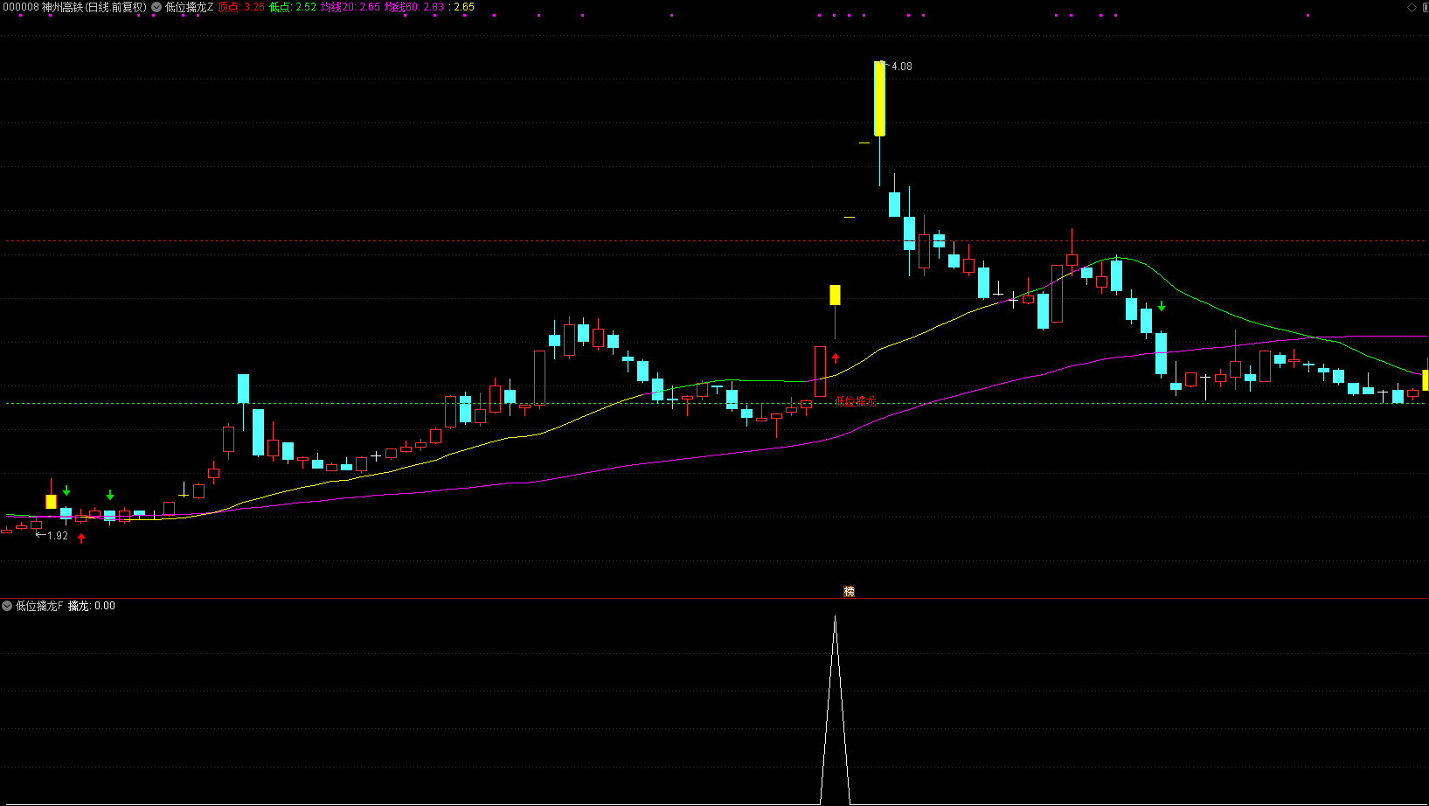This screenshot has height=806, width=1429.
Task: Click the 均线20: 2.65 readout
Action: point(350,7)
